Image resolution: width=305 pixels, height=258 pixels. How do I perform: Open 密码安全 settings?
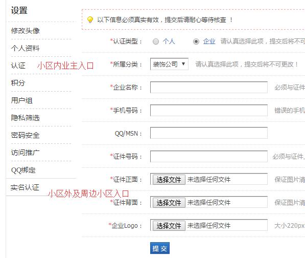pyautogui.click(x=25, y=135)
